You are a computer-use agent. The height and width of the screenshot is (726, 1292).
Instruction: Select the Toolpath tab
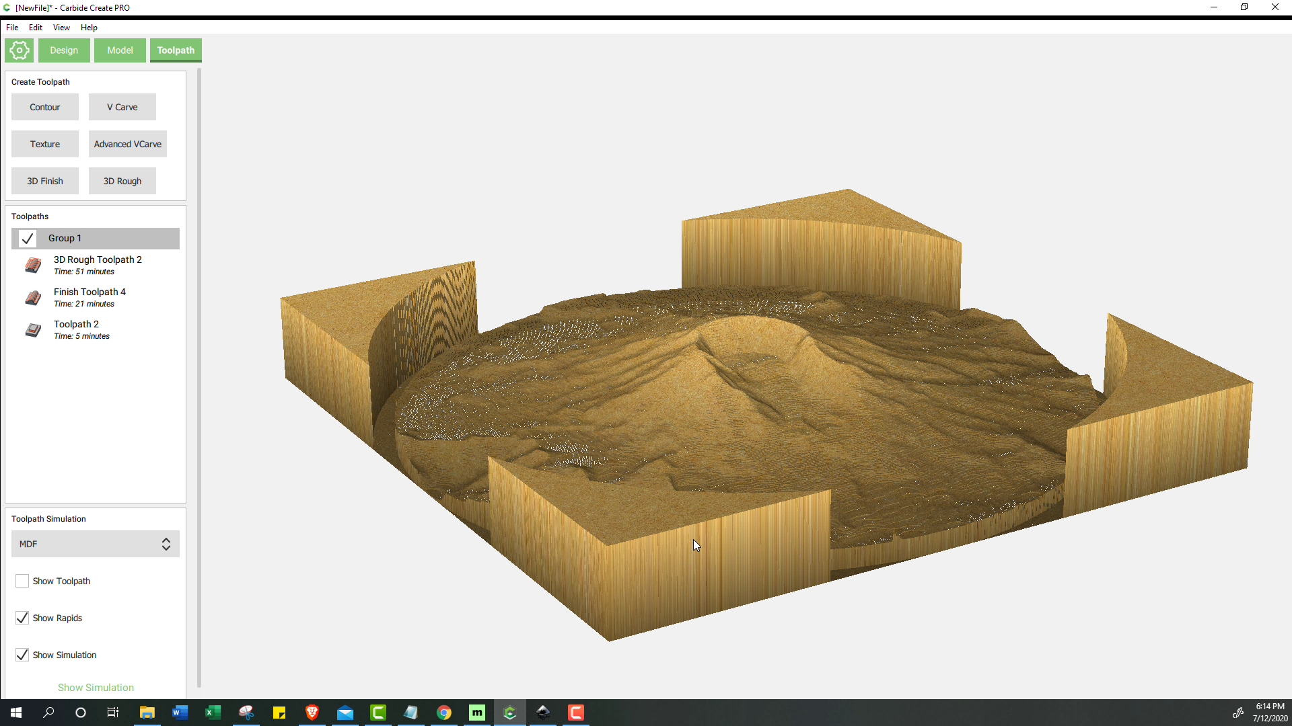pyautogui.click(x=175, y=50)
